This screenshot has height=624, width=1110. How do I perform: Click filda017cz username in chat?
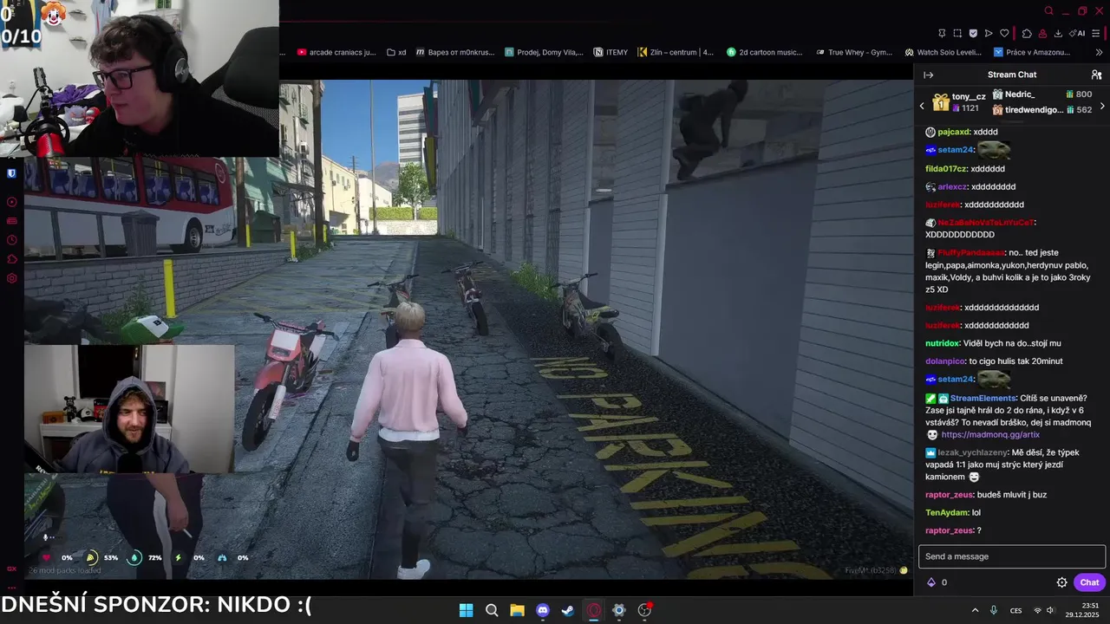coord(946,169)
